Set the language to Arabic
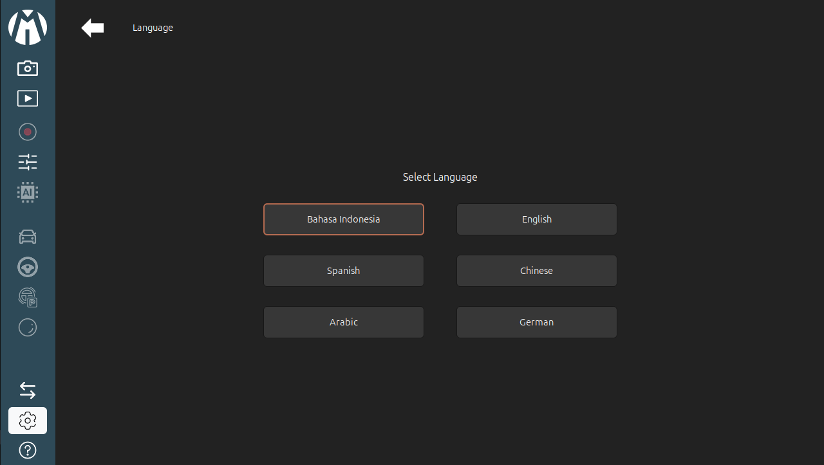824x465 pixels. 344,322
